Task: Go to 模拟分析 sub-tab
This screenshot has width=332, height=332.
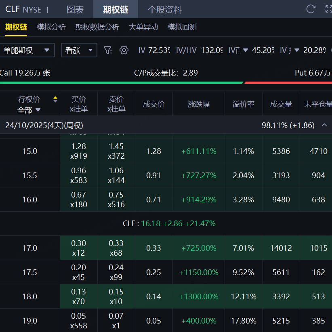Action: coord(51,27)
